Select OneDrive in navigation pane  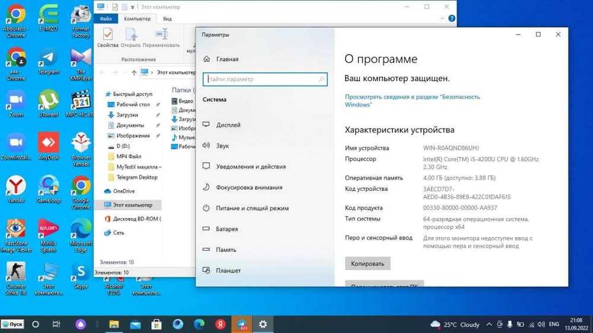coord(119,191)
